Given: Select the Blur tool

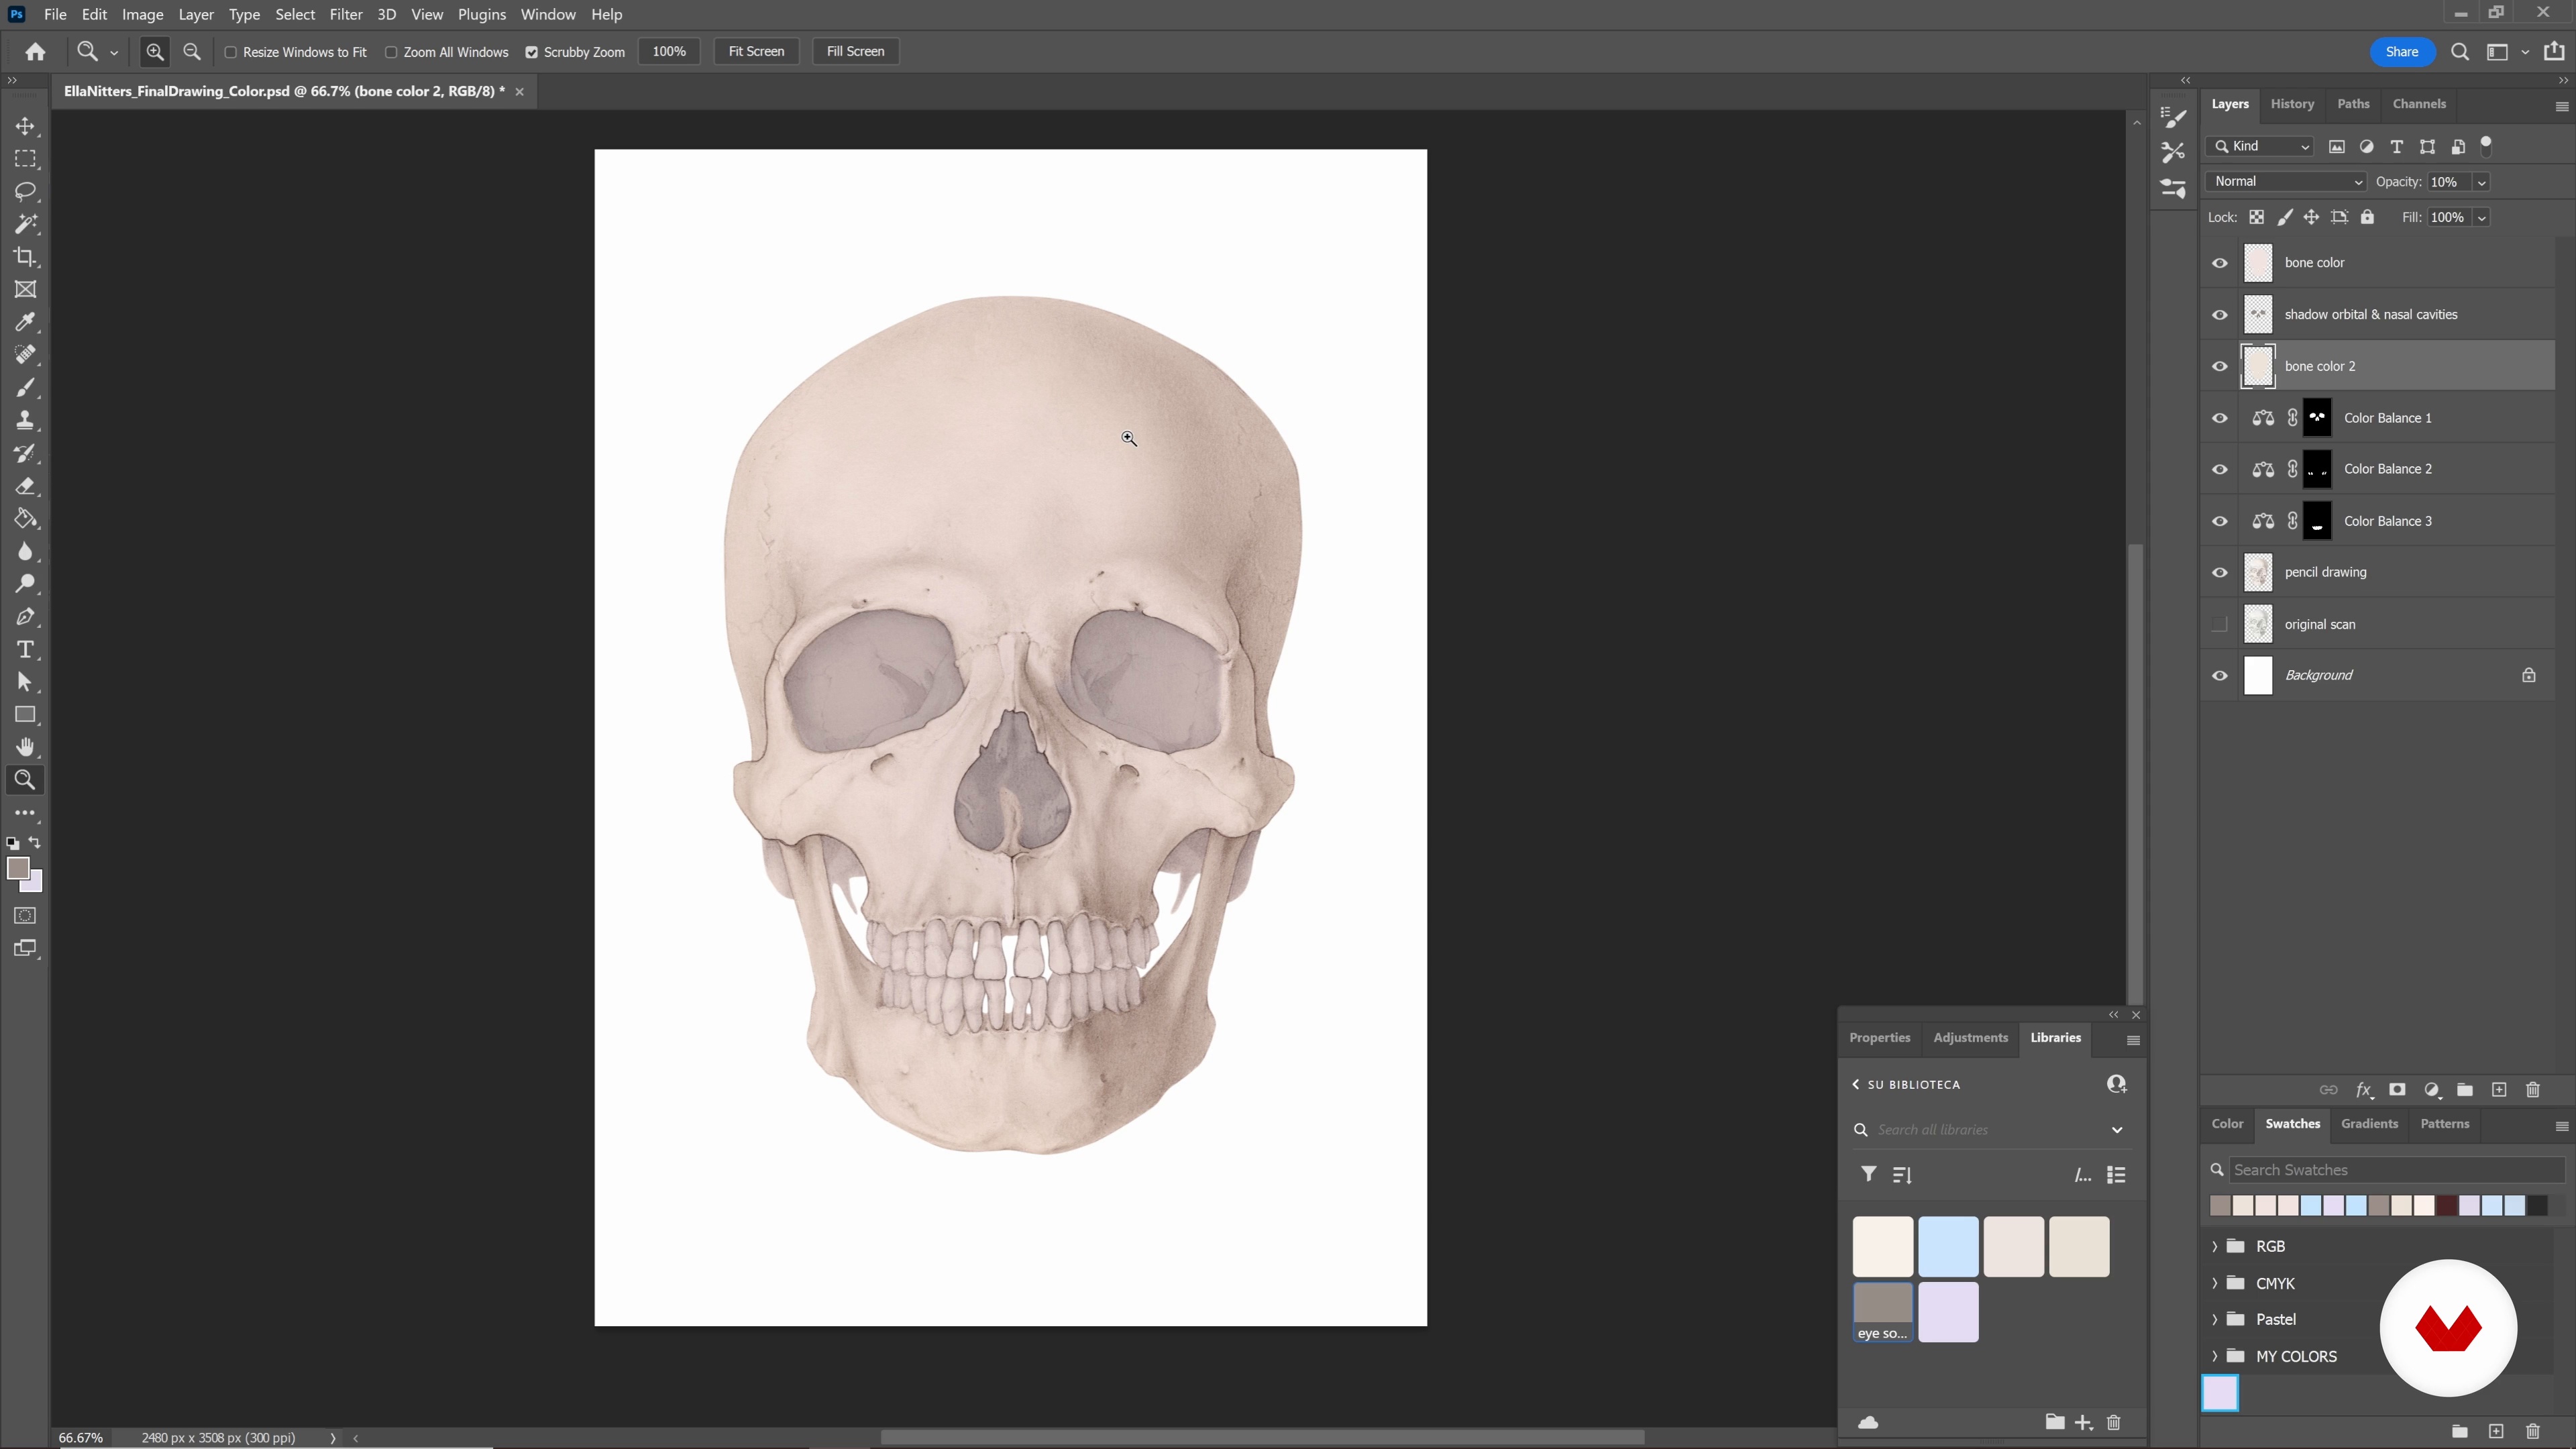Looking at the screenshot, I should pyautogui.click(x=25, y=551).
